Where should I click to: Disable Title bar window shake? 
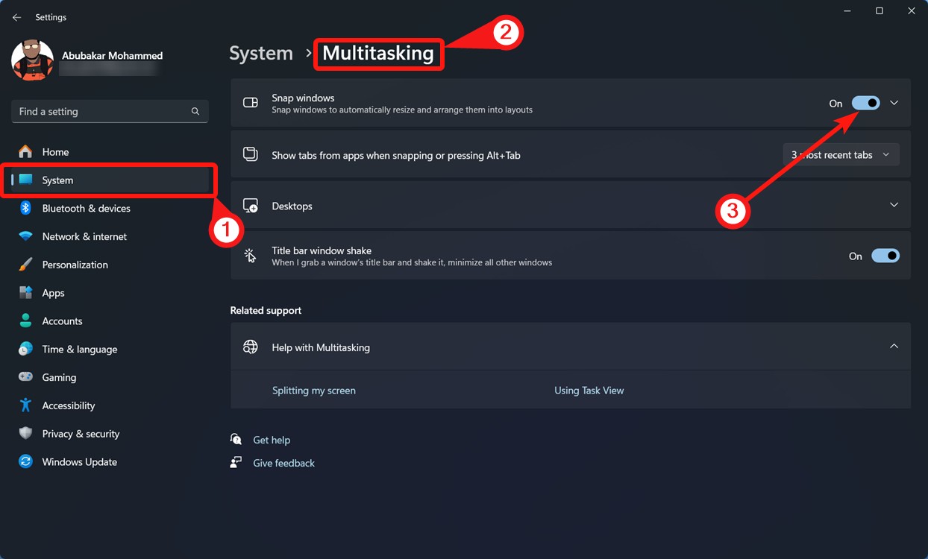(x=885, y=255)
